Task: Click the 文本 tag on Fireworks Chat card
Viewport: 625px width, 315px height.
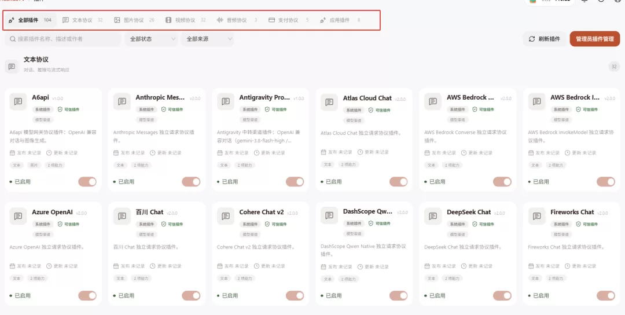Action: pyautogui.click(x=535, y=279)
